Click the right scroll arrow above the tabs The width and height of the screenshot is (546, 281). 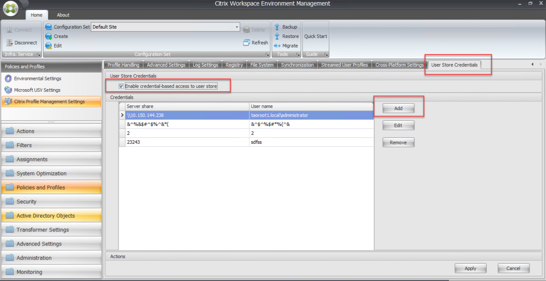pyautogui.click(x=541, y=64)
